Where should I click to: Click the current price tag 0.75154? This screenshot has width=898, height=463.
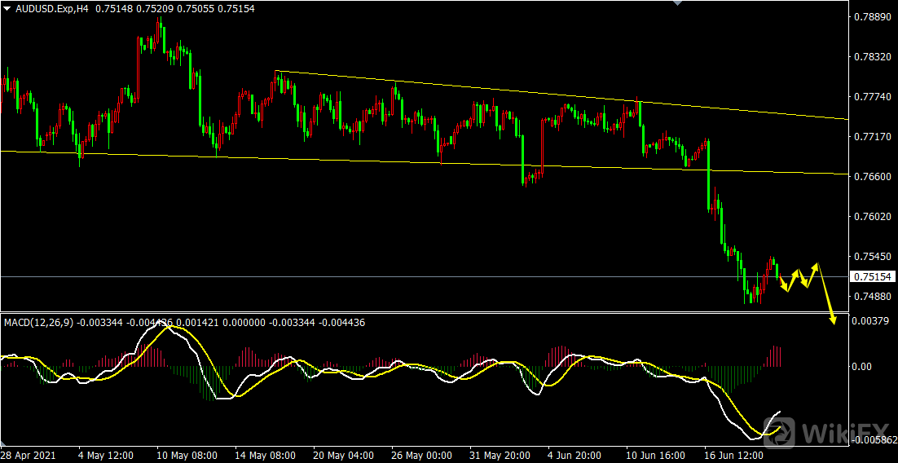point(872,277)
